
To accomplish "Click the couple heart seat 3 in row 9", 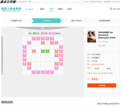I will tap(34, 72).
